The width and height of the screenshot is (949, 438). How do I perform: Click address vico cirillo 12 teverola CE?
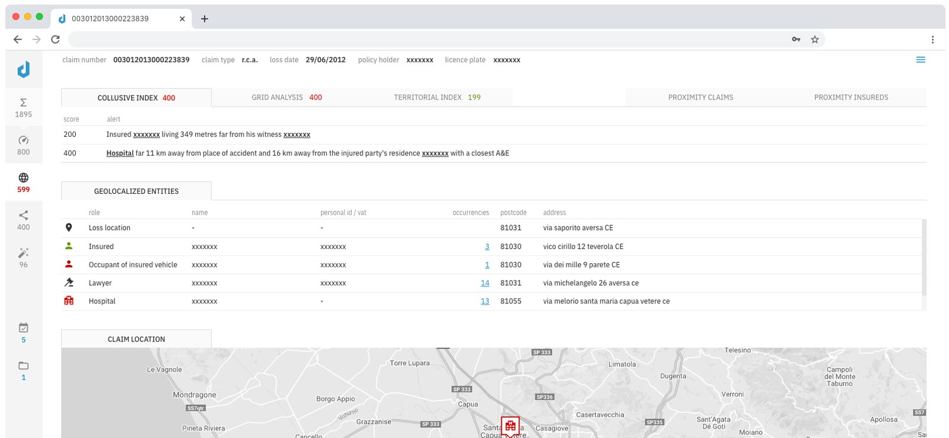[x=583, y=247]
